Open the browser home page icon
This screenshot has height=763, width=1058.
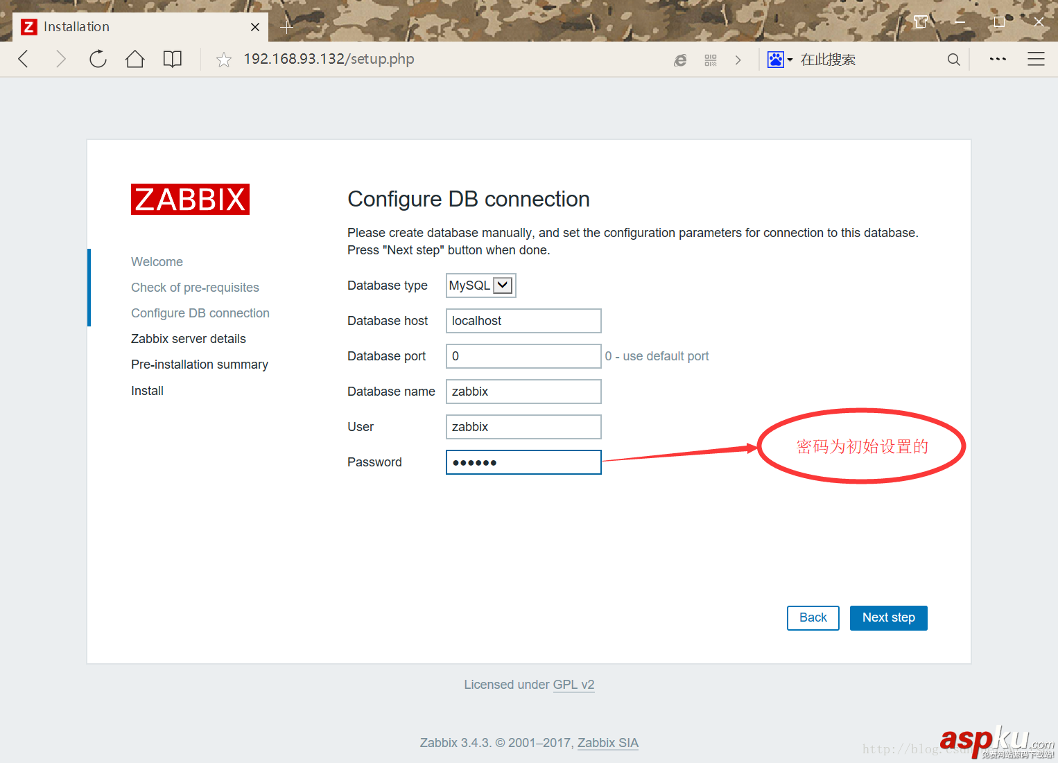(135, 59)
